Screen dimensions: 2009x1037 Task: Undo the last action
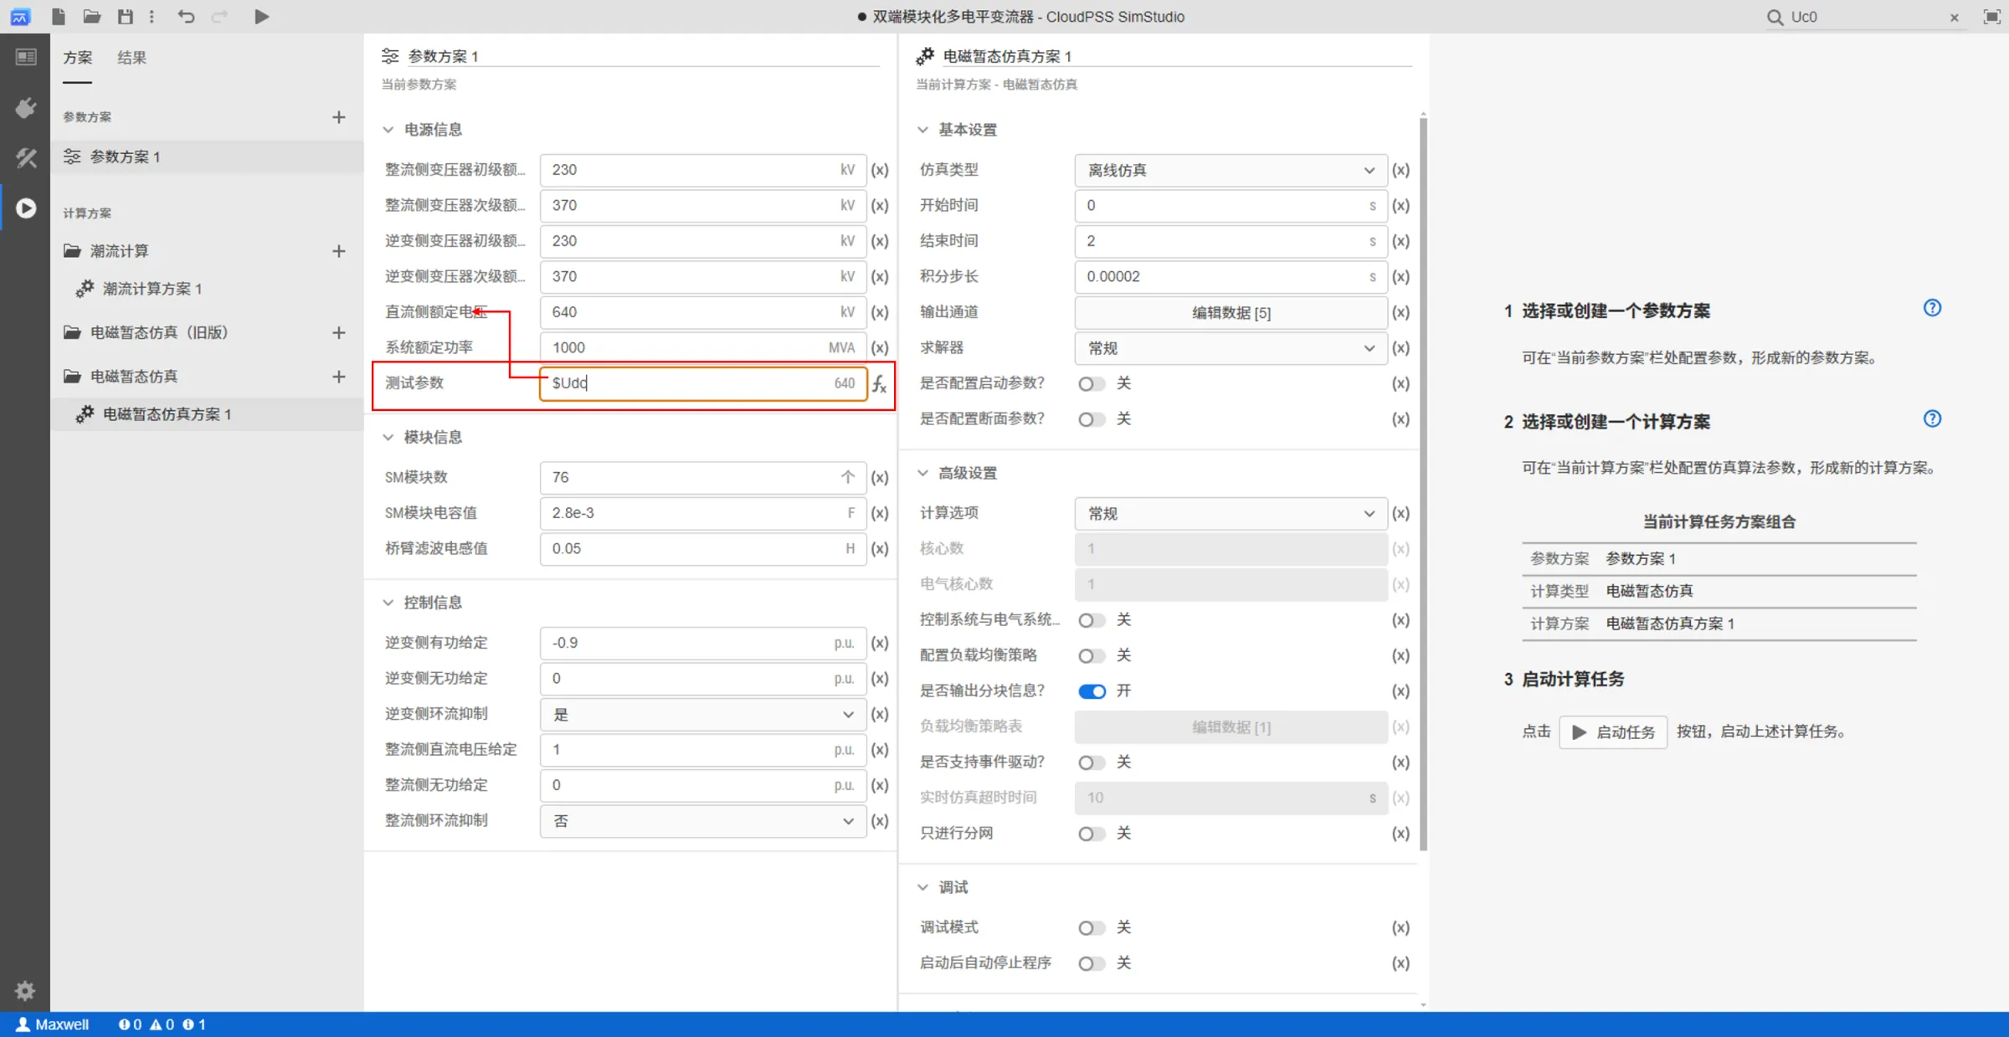pos(186,16)
